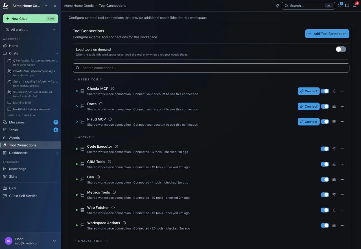This screenshot has width=361, height=249.
Task: Show info for Checkr MCP
Action: [113, 89]
